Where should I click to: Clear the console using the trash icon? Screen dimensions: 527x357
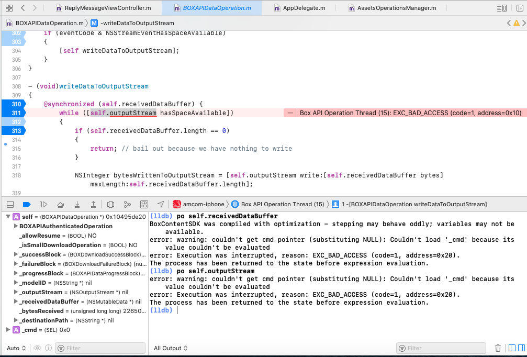click(499, 348)
